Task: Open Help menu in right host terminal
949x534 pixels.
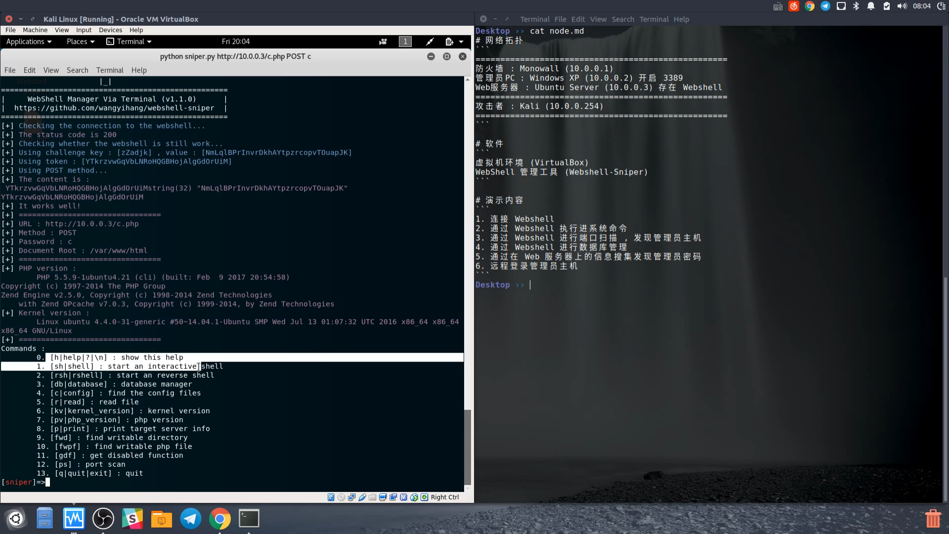Action: (681, 19)
